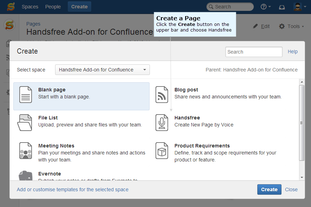Expand the Select space dropdown
The height and width of the screenshot is (207, 311).
coord(102,70)
